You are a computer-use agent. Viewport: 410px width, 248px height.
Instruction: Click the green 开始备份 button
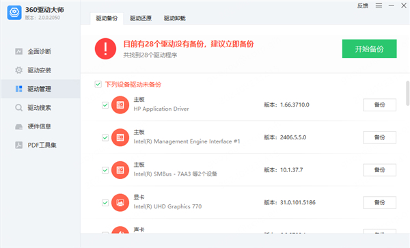369,49
